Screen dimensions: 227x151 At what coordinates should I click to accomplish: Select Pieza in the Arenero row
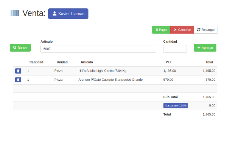point(59,80)
